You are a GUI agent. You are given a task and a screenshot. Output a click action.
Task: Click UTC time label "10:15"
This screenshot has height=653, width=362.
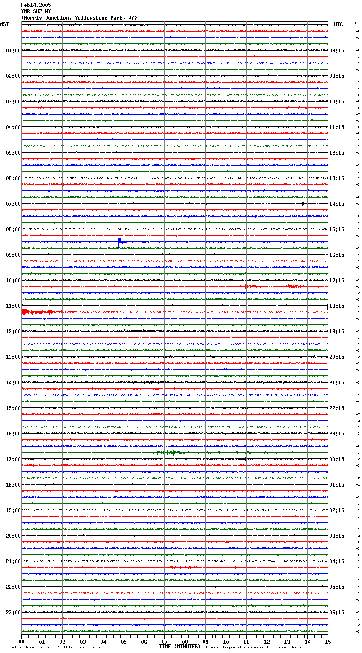click(x=337, y=102)
